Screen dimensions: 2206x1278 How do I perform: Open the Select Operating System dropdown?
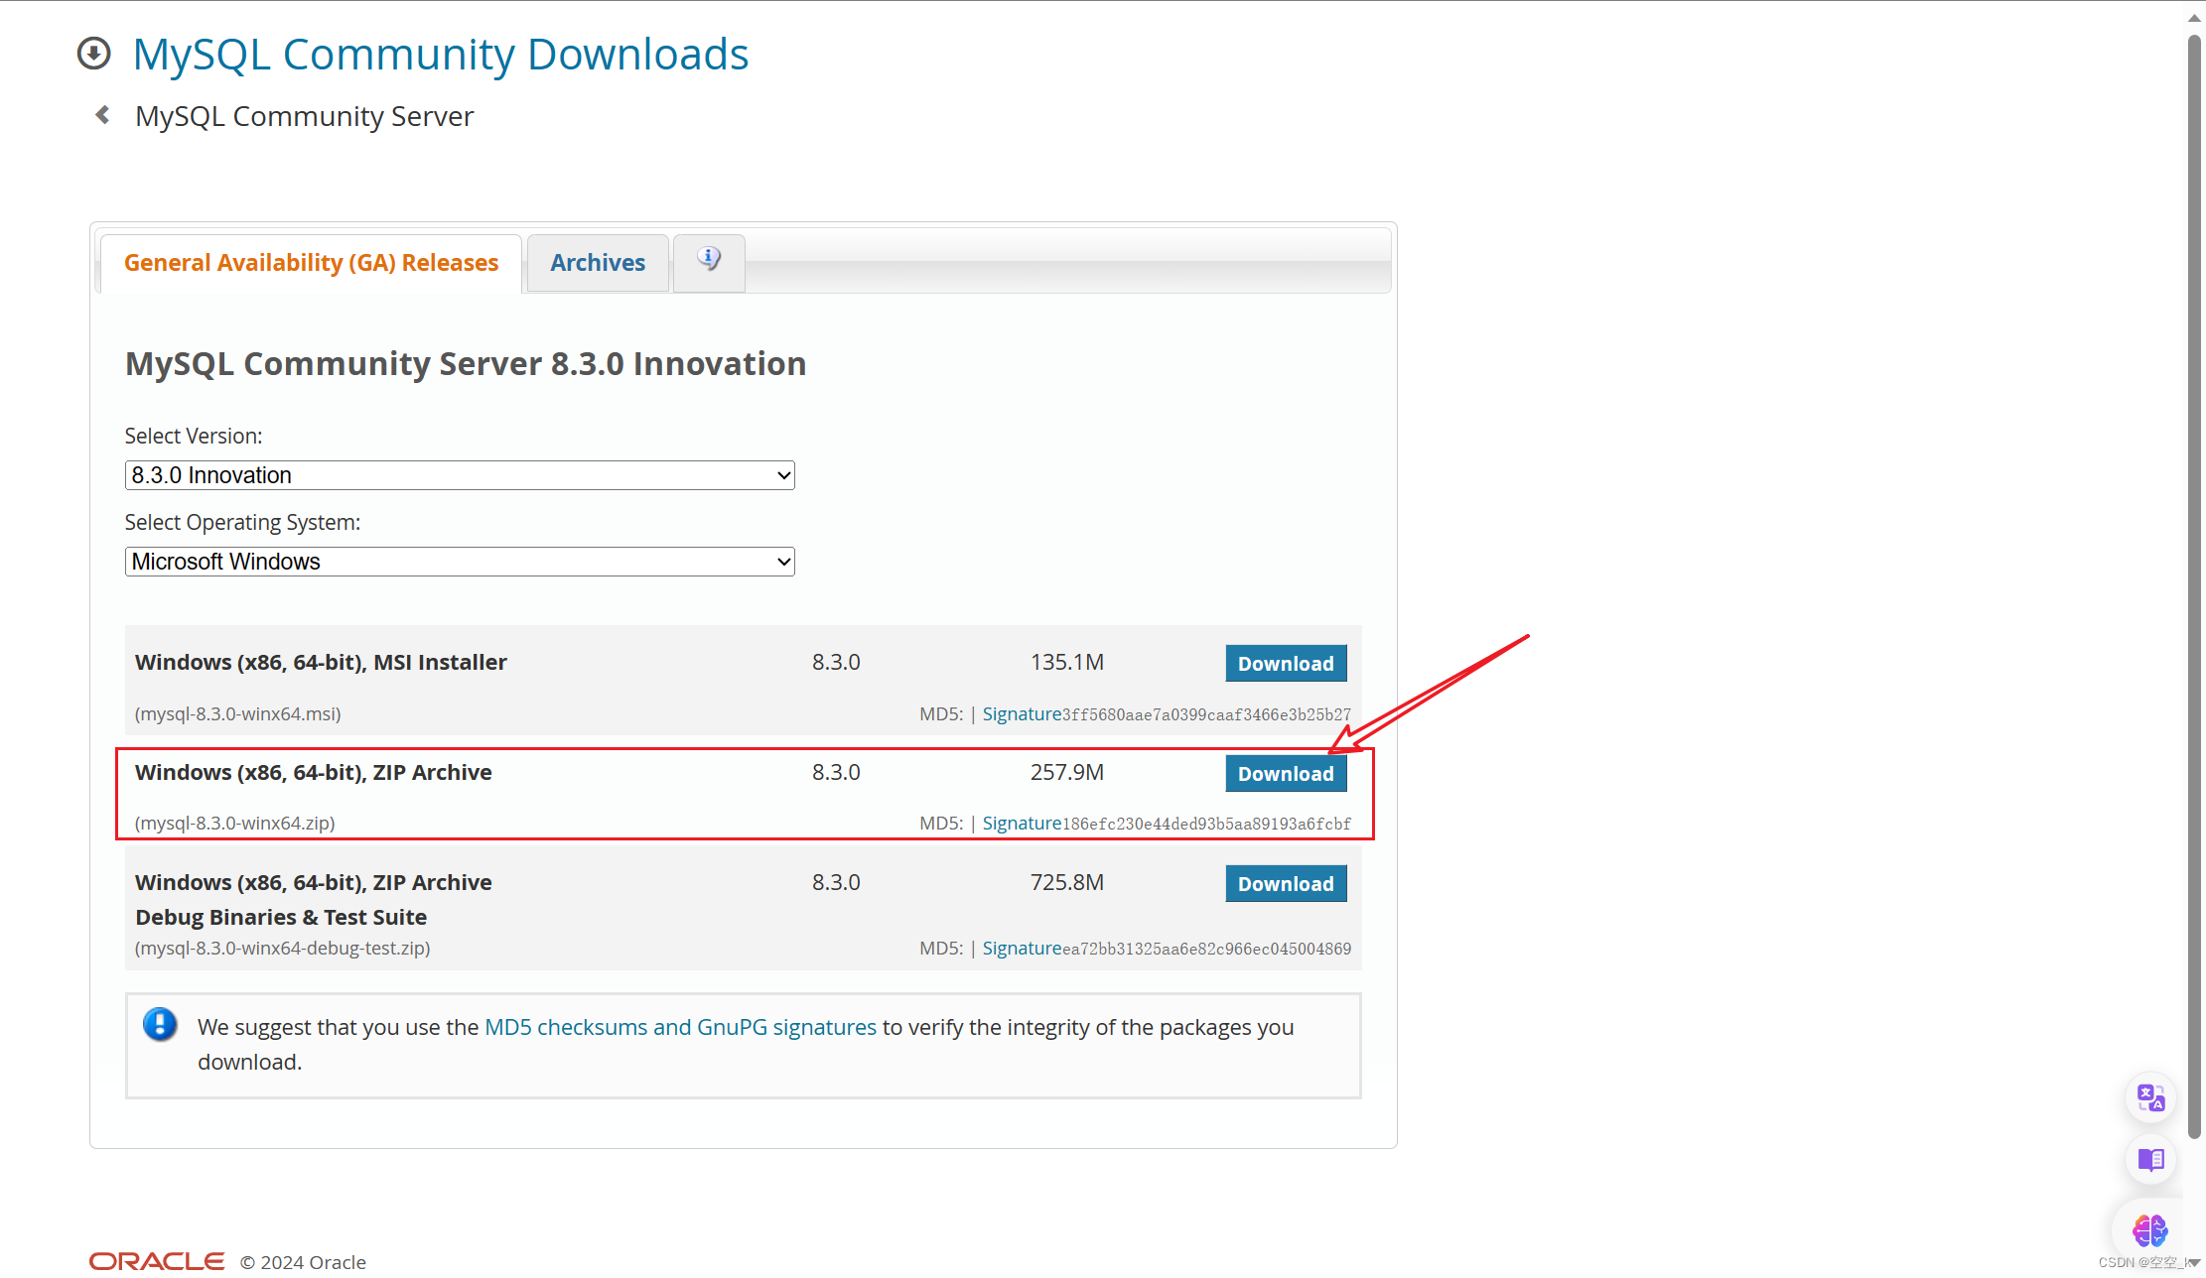click(x=460, y=562)
